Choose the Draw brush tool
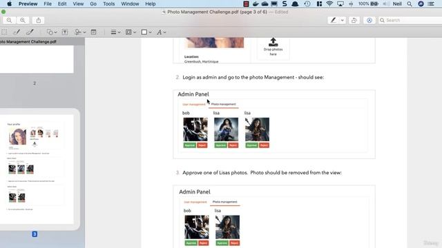 pos(30,32)
